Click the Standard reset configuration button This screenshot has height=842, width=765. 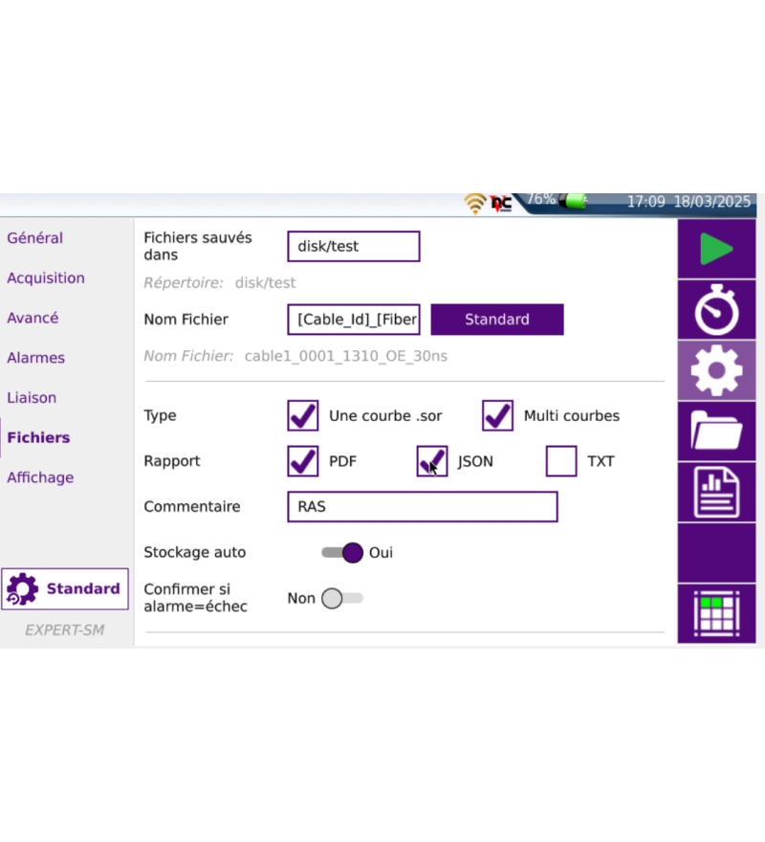tap(65, 588)
